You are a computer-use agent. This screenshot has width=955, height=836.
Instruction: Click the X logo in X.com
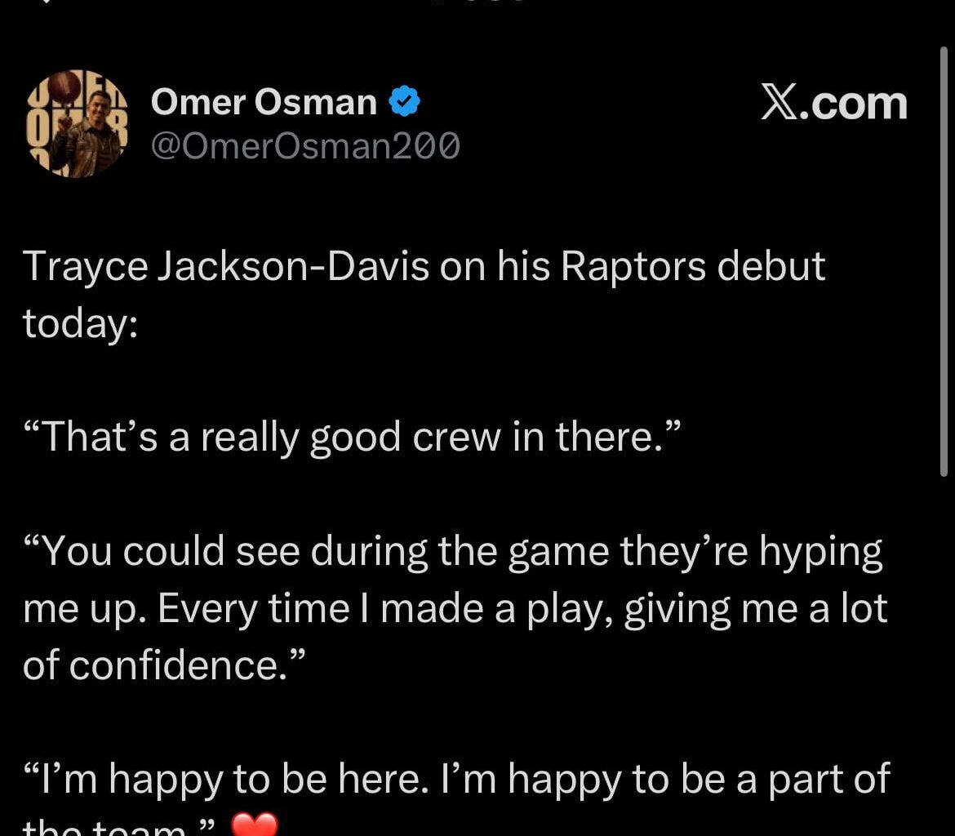coord(780,104)
